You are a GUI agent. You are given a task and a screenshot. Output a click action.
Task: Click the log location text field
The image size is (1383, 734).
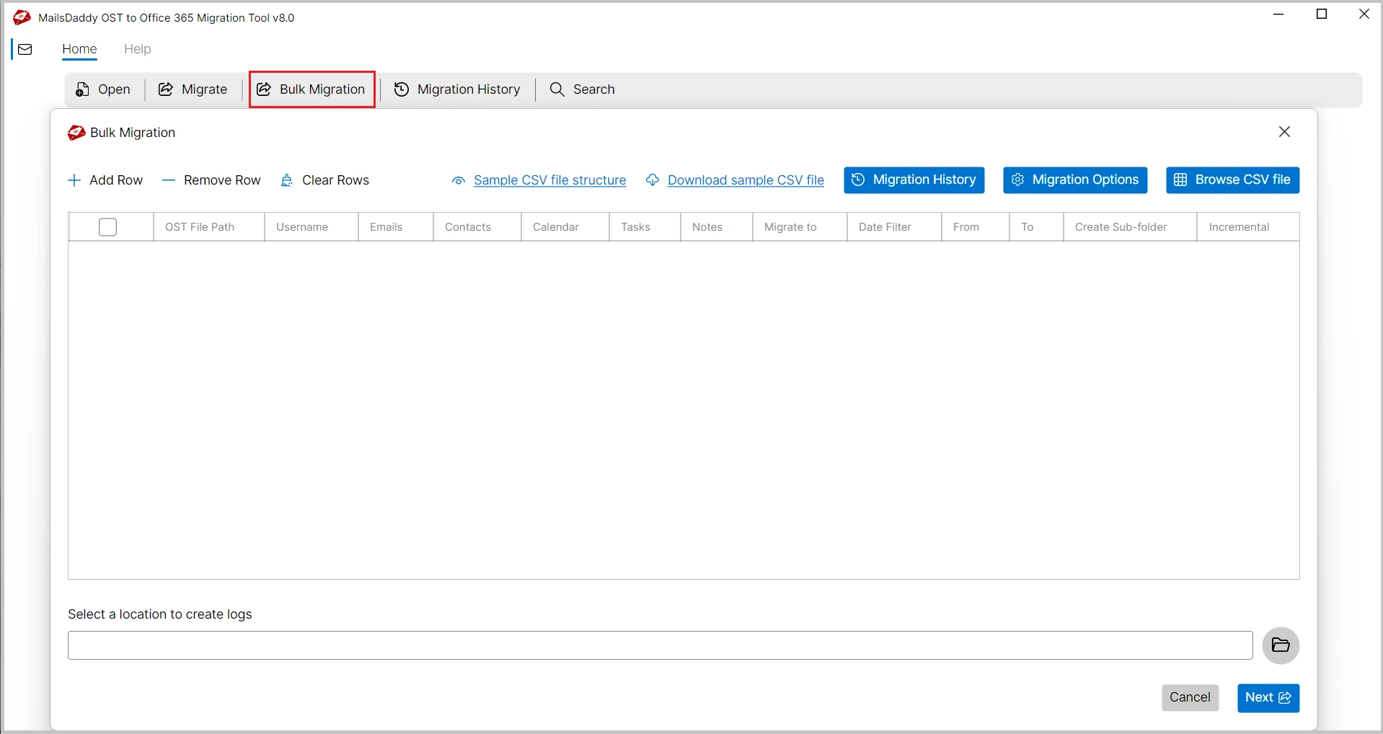pyautogui.click(x=660, y=645)
